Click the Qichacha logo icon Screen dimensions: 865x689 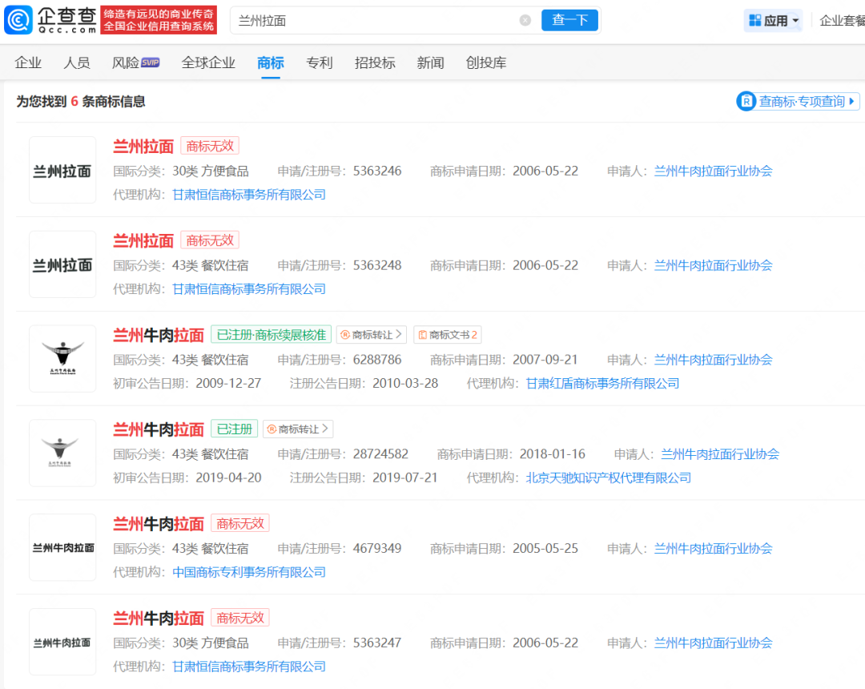point(18,20)
